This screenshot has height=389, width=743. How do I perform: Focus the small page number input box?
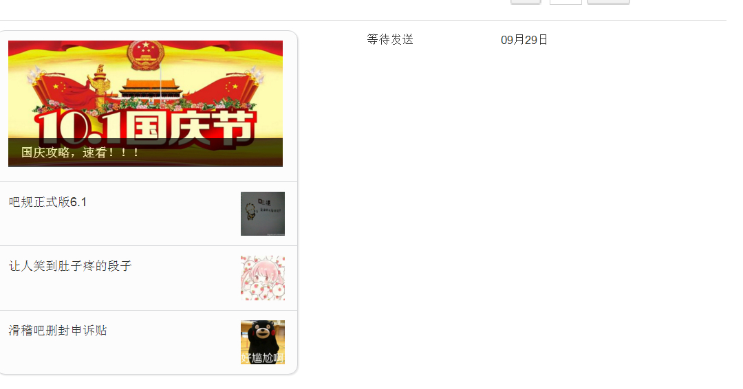[x=566, y=2]
